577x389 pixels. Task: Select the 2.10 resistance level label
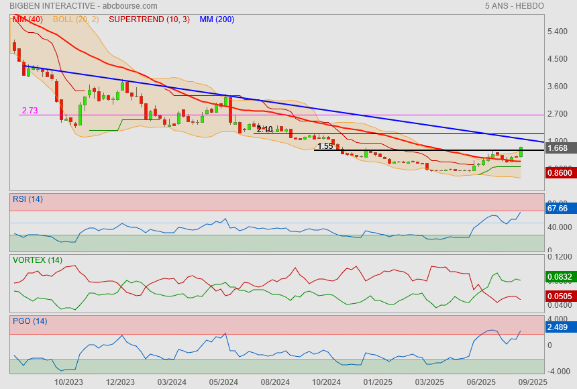(x=264, y=129)
